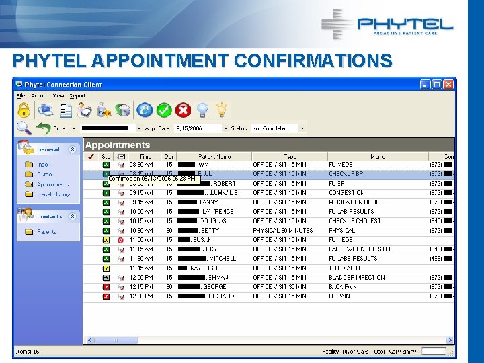
Task: Open the document report icon
Action: coord(65,110)
